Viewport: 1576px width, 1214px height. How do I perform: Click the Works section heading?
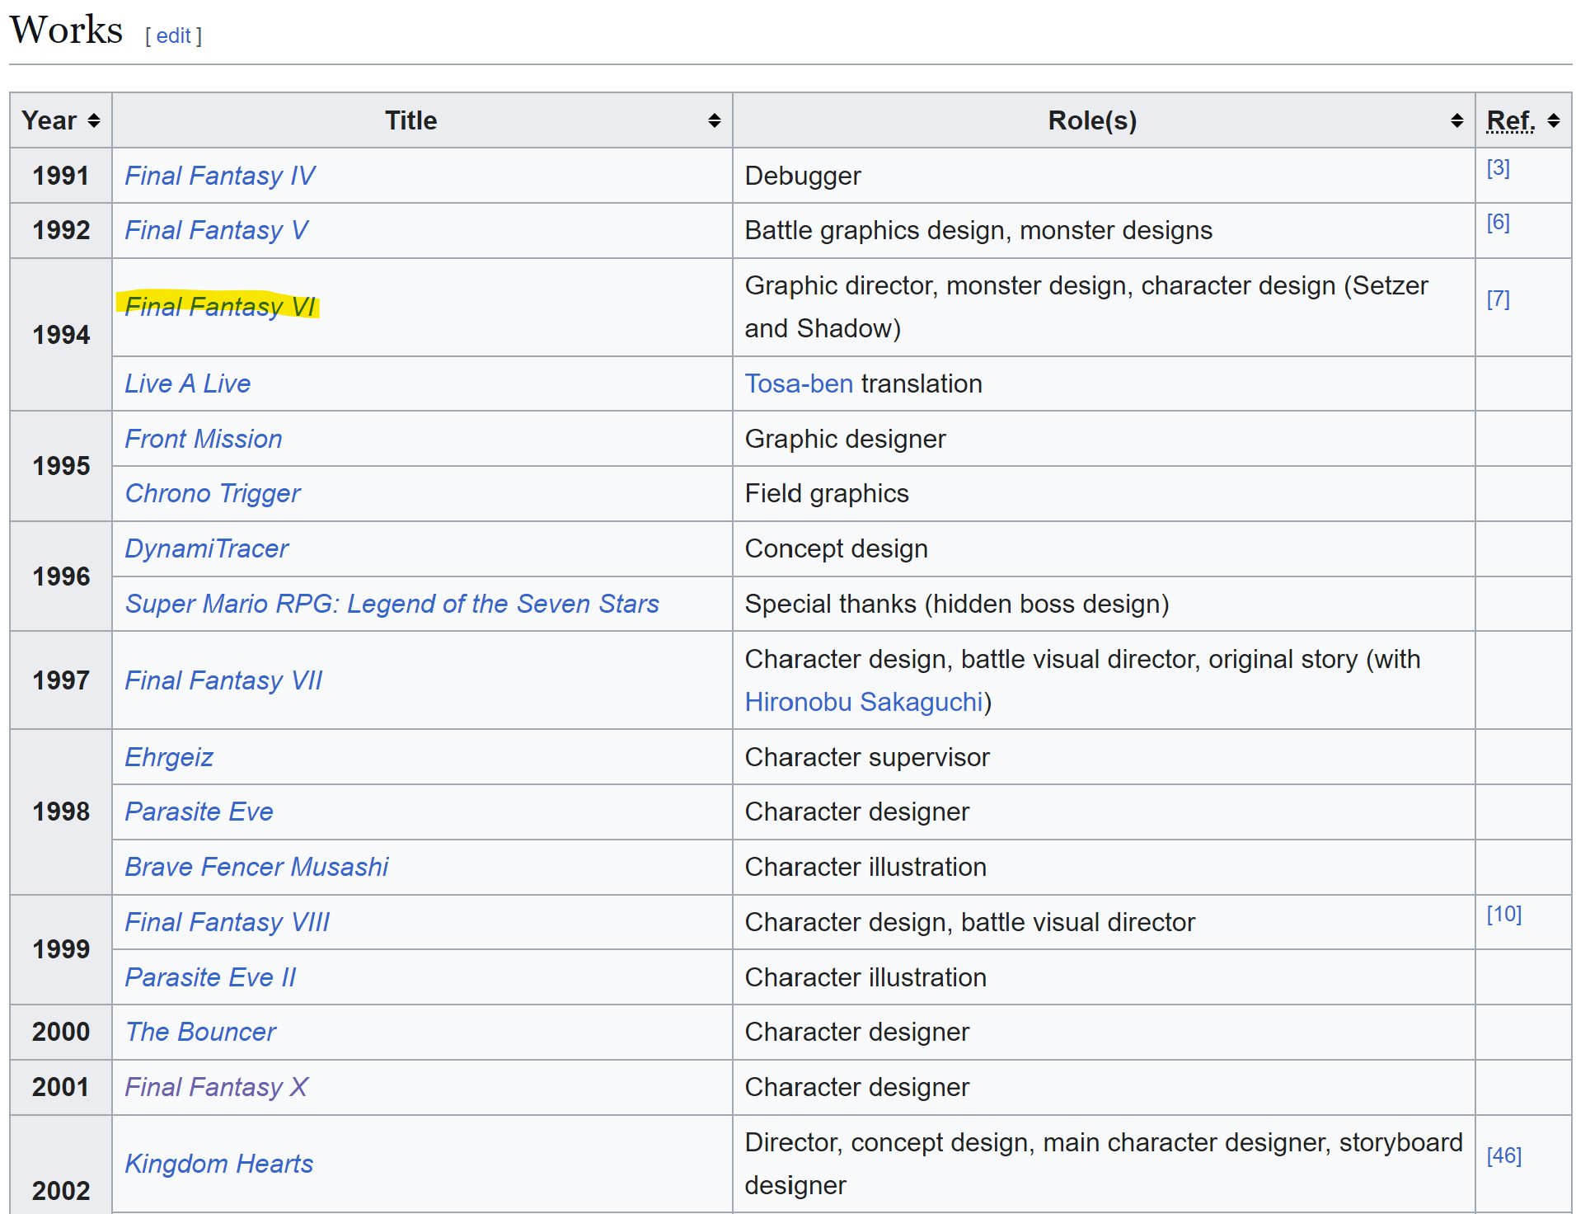(66, 30)
